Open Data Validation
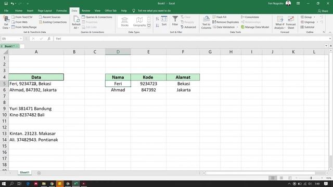 click(x=224, y=27)
